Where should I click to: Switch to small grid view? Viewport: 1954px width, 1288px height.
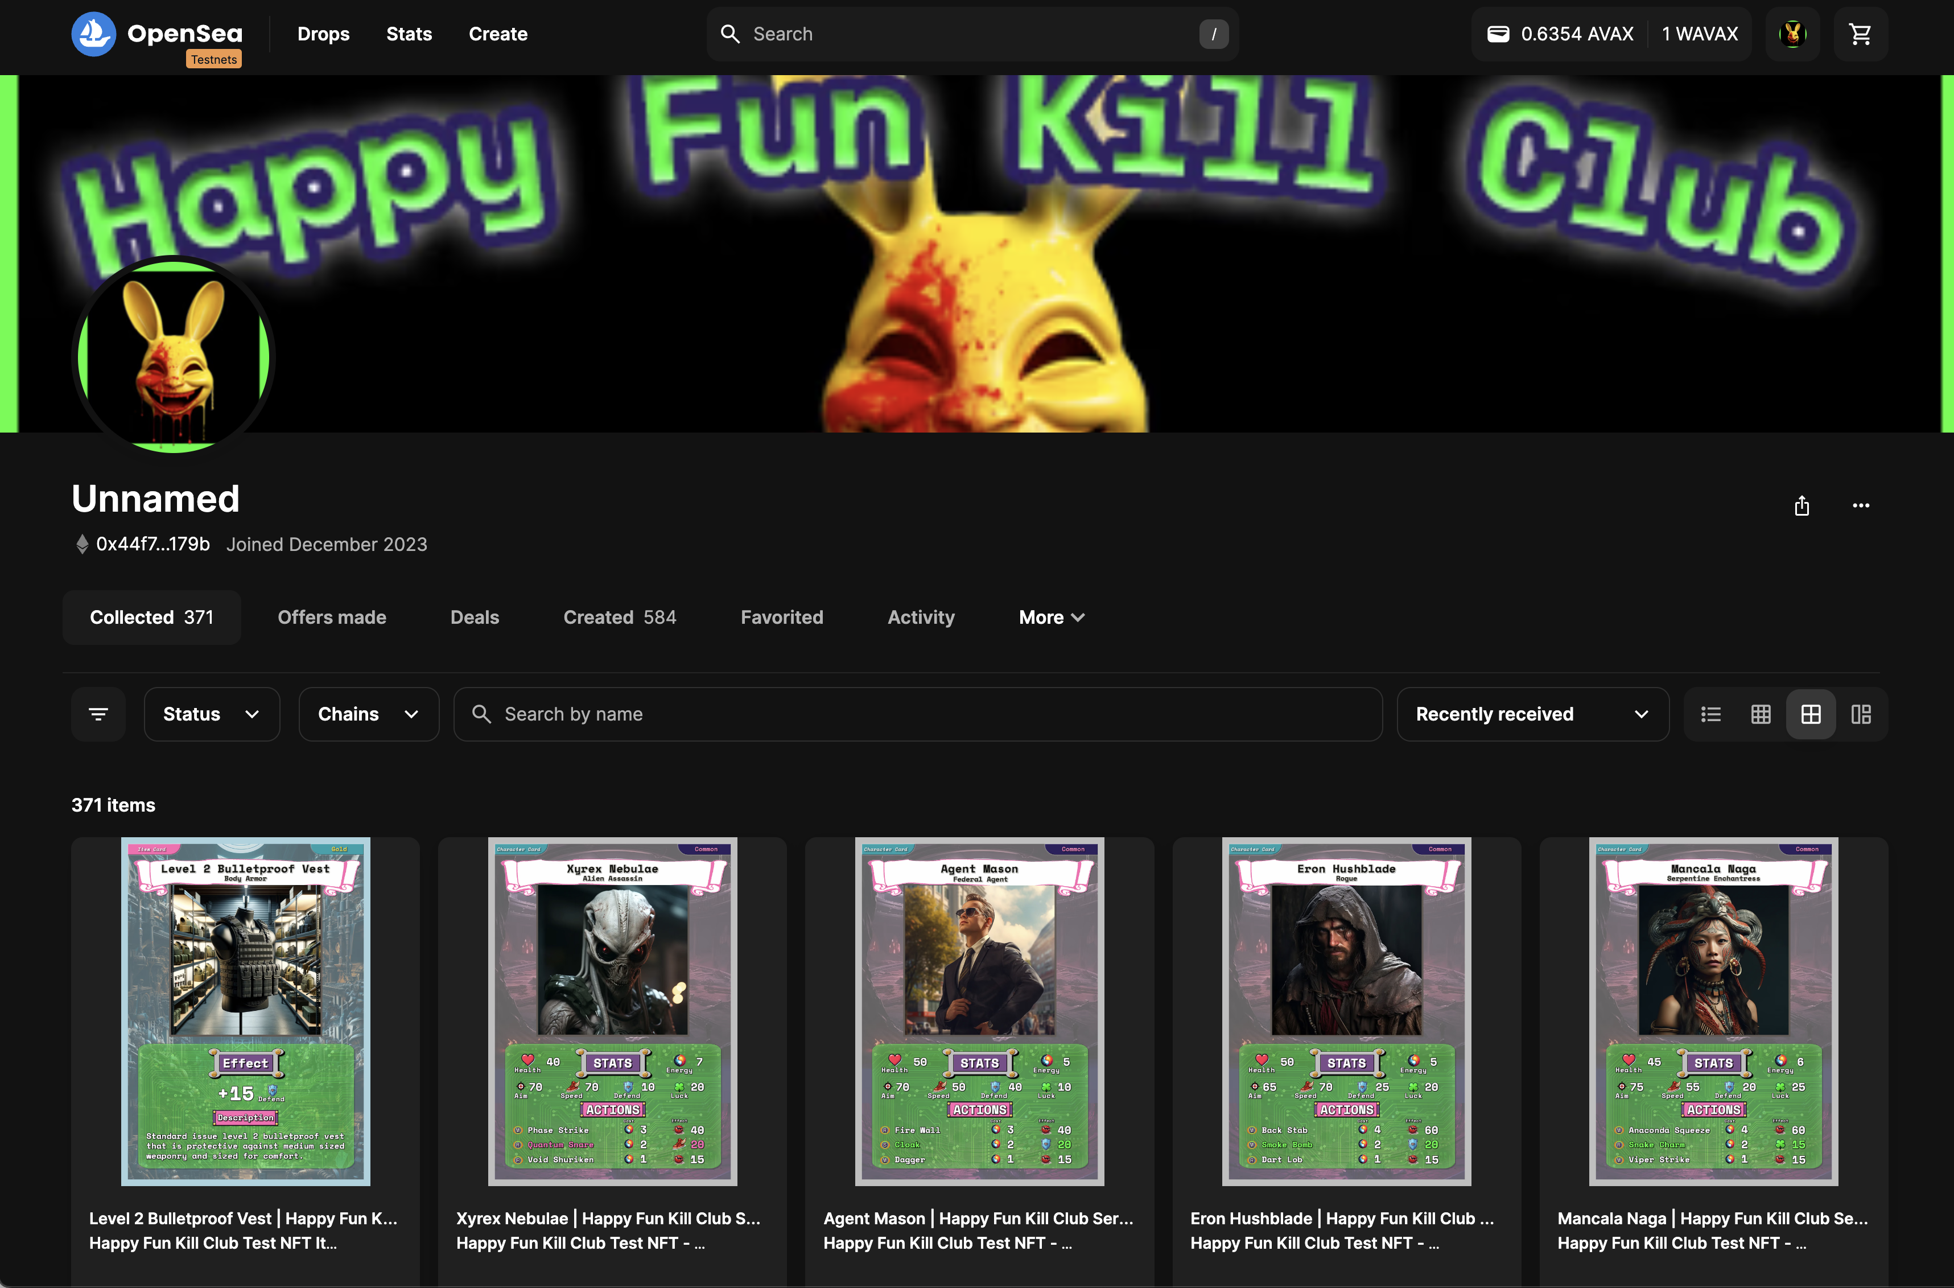point(1760,714)
